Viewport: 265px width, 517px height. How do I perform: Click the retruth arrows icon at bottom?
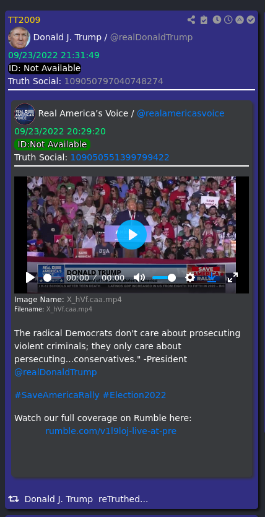14,499
